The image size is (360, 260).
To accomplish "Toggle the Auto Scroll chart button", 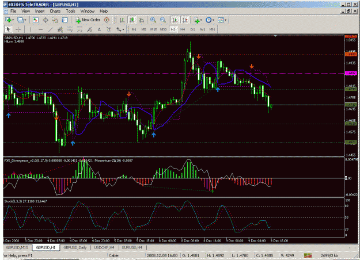I will (175, 20).
